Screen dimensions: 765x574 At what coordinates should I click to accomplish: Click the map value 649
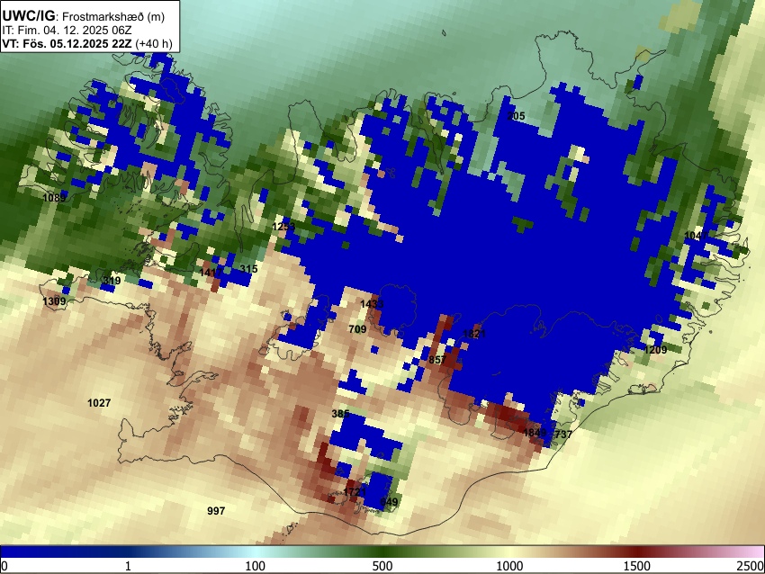point(389,502)
